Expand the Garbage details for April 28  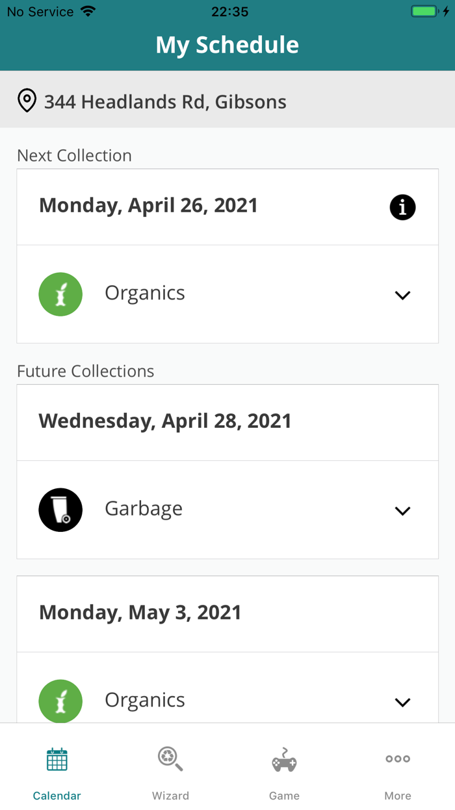coord(402,510)
